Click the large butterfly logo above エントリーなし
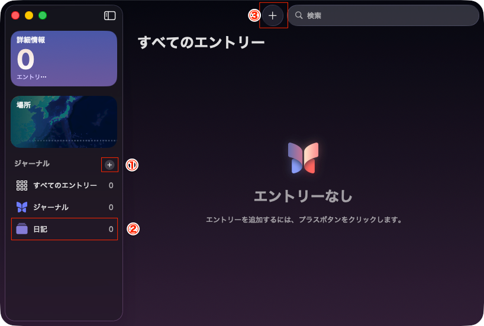 303,158
